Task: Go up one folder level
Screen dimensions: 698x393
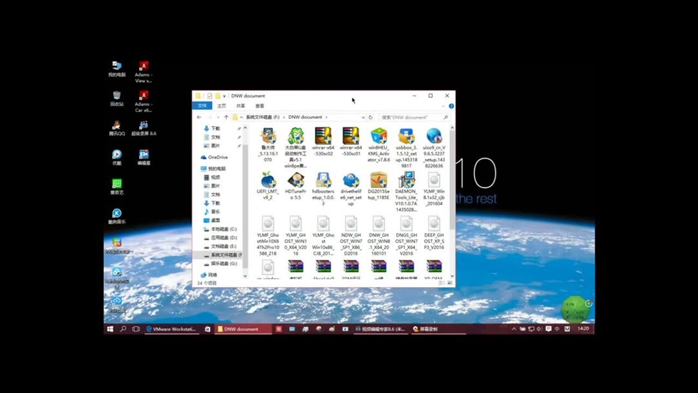Action: click(226, 117)
